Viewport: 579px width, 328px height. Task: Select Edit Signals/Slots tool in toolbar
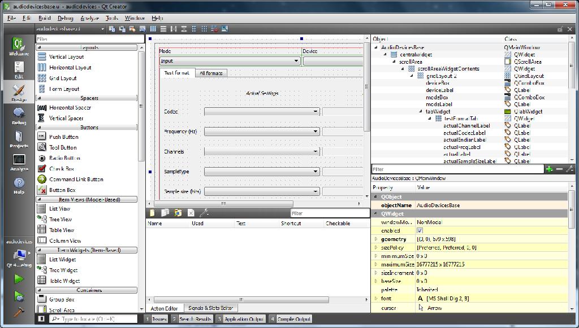[x=122, y=29]
